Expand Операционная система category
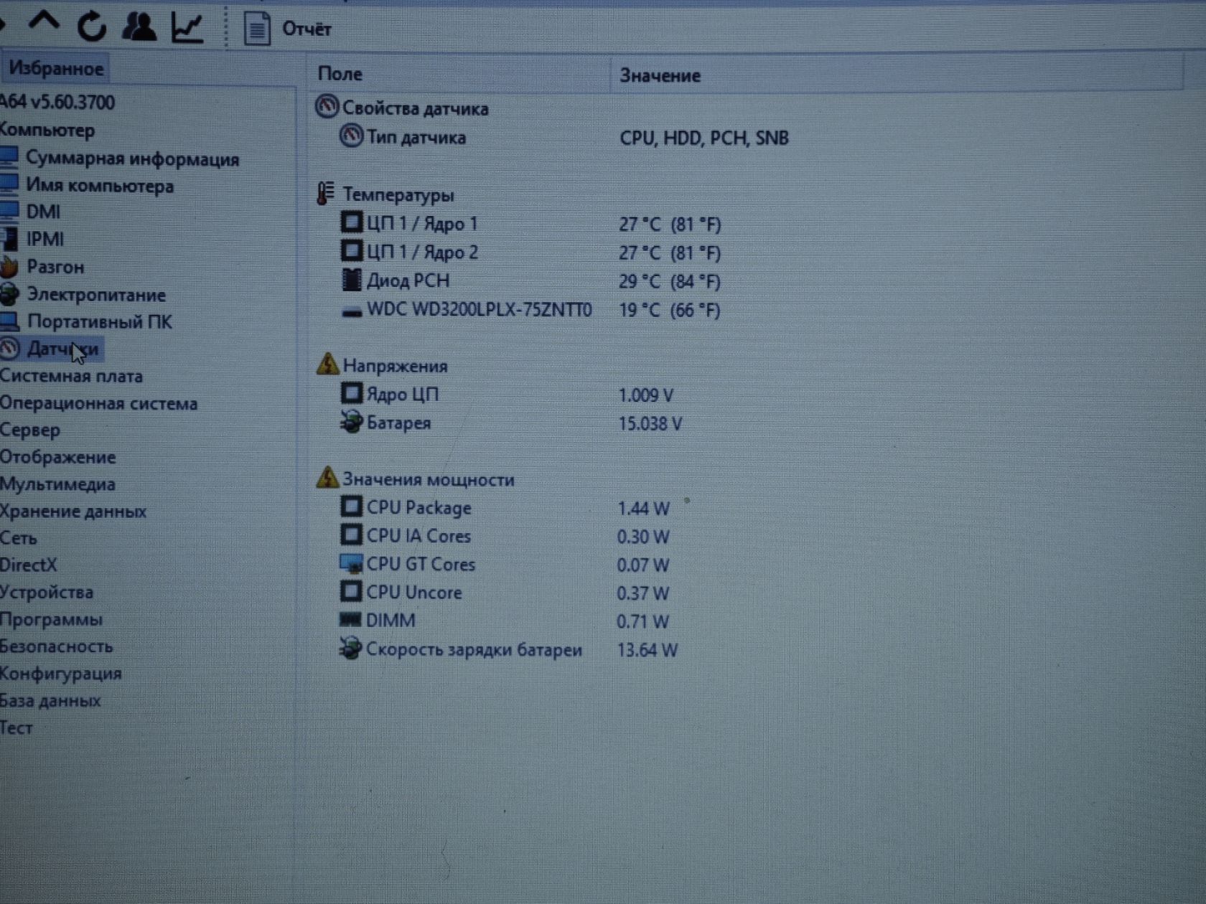The width and height of the screenshot is (1206, 904). (98, 403)
